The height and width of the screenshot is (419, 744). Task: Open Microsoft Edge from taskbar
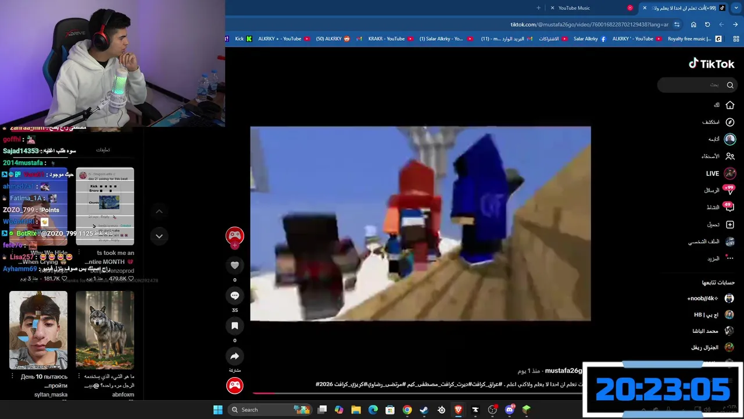click(373, 410)
